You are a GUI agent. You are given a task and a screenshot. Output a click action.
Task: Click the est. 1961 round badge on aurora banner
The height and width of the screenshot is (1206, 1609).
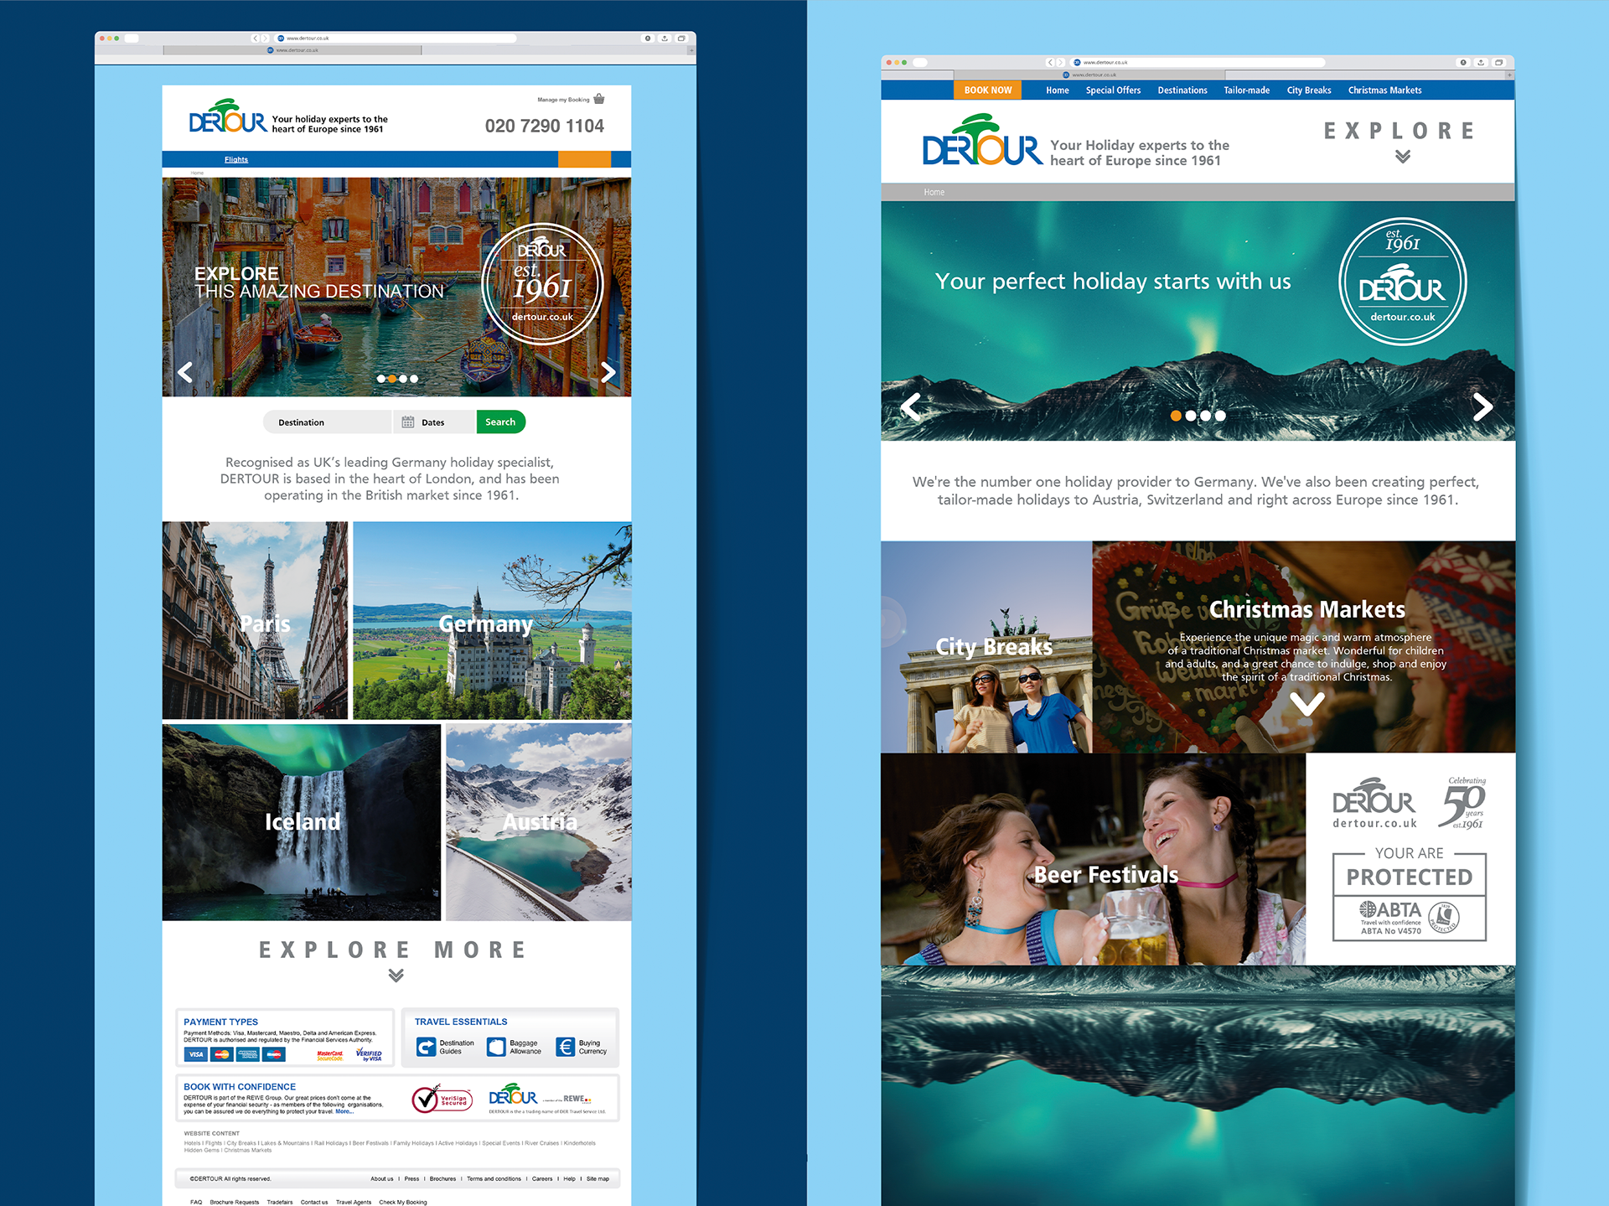[1402, 282]
